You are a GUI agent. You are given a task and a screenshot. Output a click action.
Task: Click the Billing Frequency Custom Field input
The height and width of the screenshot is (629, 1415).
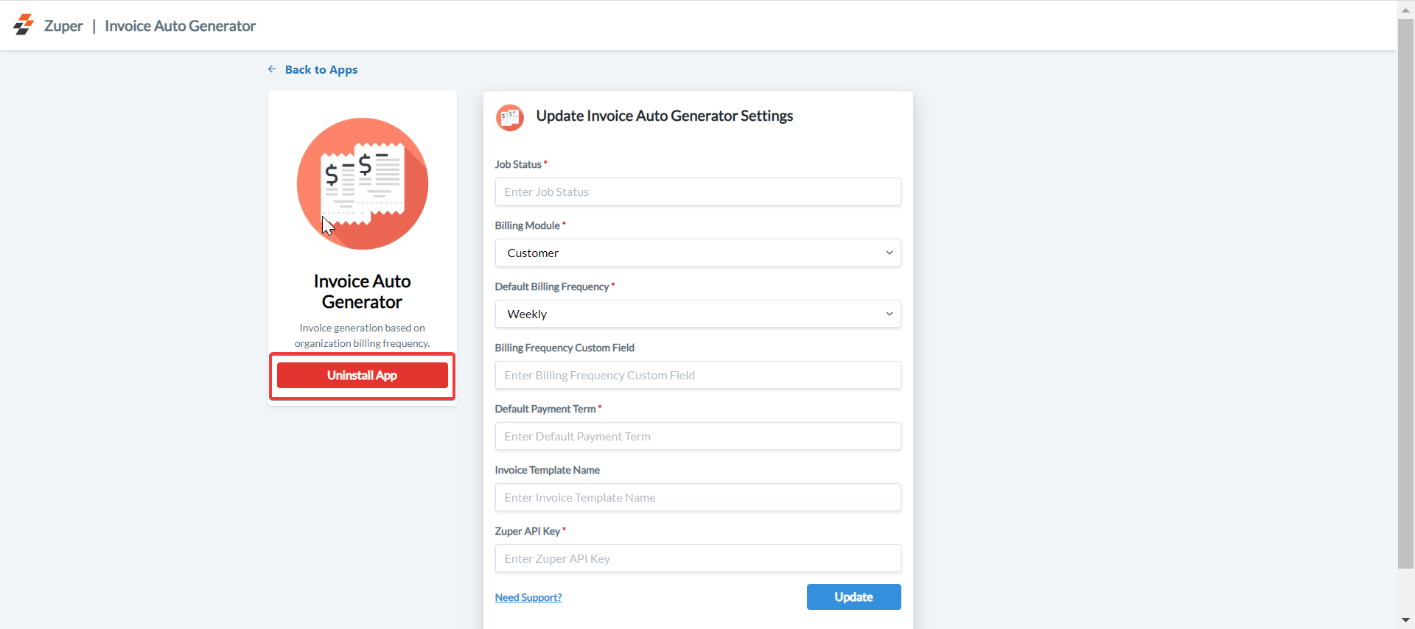697,375
